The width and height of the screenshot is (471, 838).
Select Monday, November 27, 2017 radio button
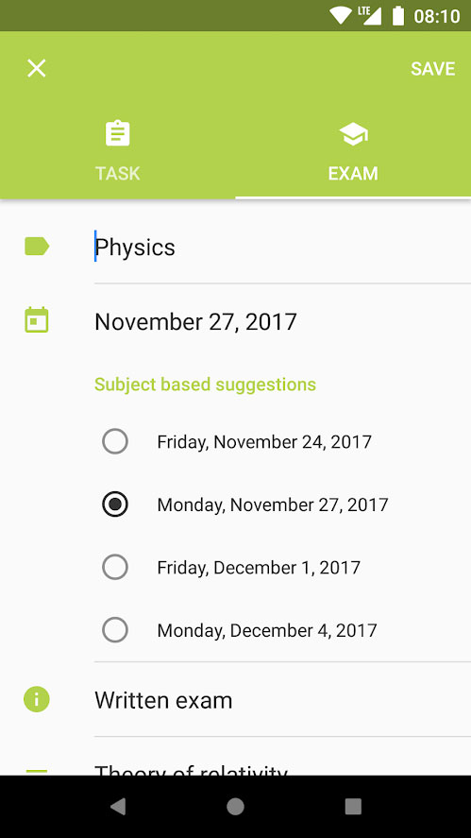115,505
